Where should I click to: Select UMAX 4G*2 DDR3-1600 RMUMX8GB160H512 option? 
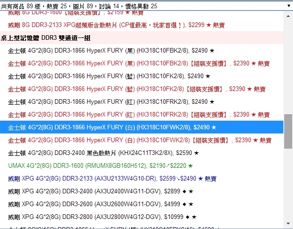142,165
